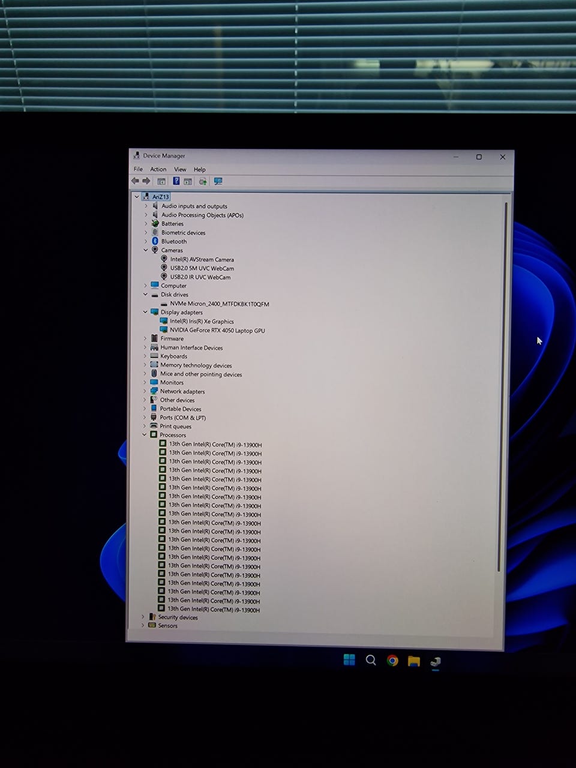Select the Monitors category icon
576x768 pixels.
[154, 382]
